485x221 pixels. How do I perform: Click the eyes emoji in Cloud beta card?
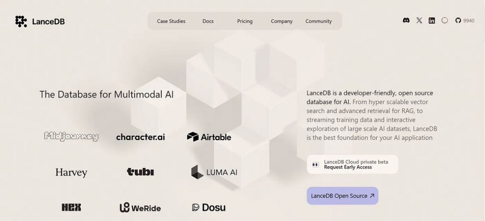tap(316, 164)
